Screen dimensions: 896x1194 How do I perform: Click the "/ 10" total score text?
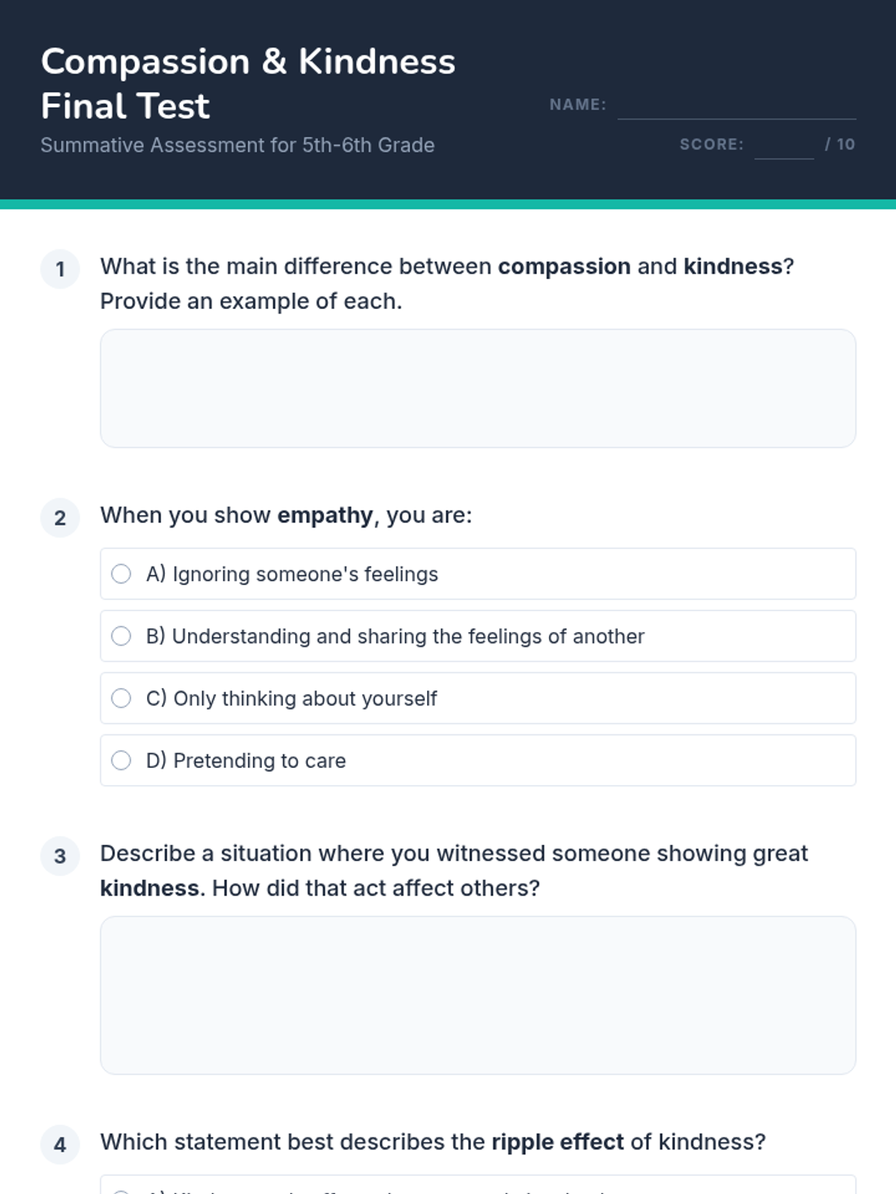tap(840, 144)
